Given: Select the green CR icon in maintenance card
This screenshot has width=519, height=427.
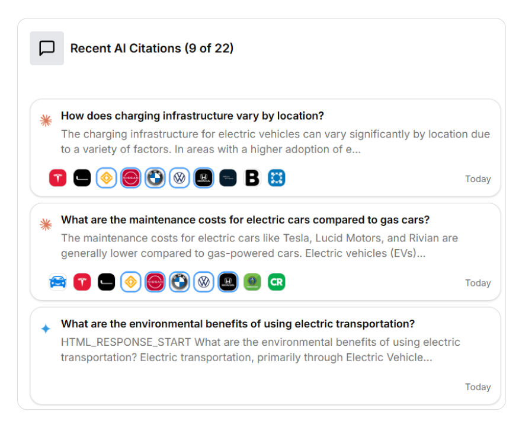Looking at the screenshot, I should click(276, 282).
